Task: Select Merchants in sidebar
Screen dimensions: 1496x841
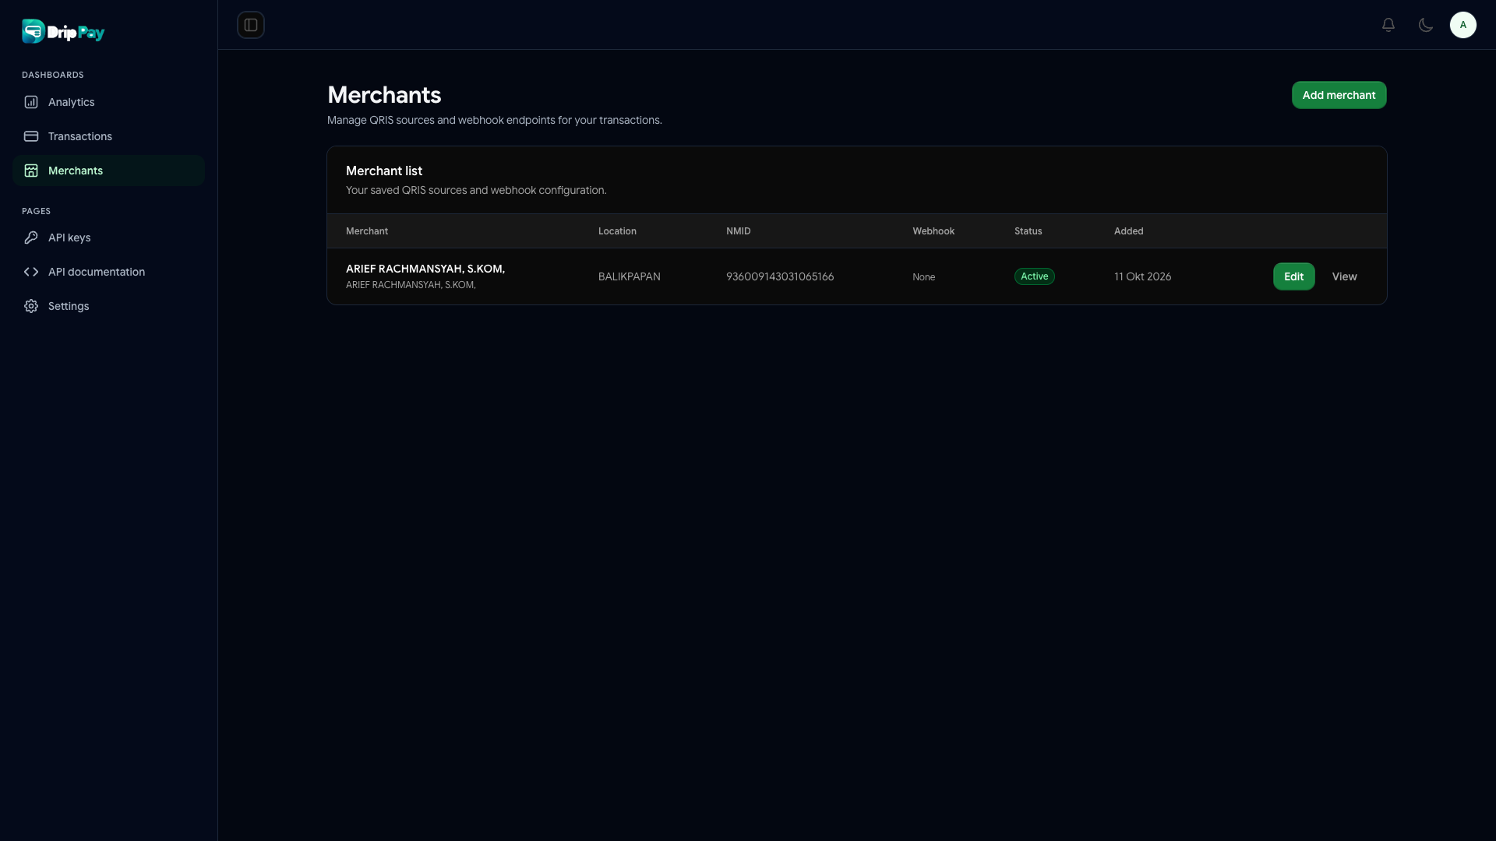Action: (x=108, y=171)
